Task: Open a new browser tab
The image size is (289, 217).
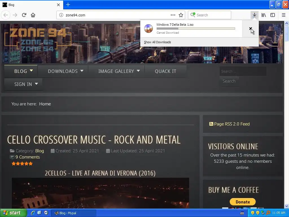Action: [x=68, y=5]
